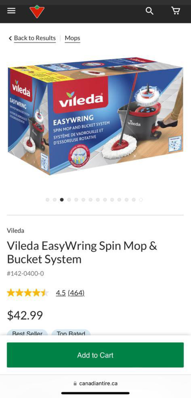Tap the iOS home indicator bar
Screen dimensions: 191x398
[95, 393]
